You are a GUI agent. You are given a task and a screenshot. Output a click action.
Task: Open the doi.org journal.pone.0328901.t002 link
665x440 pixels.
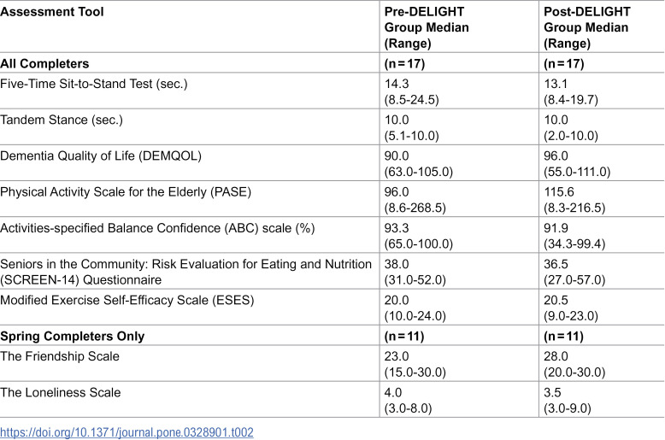click(127, 432)
